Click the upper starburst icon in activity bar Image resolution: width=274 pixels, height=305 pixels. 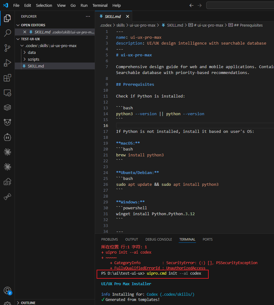[x=7, y=152]
